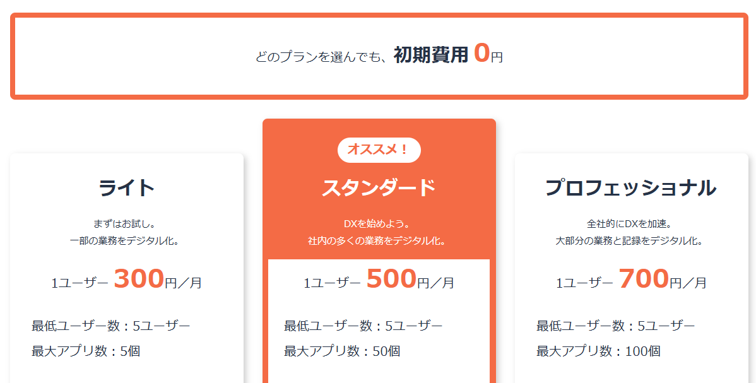756x383 pixels.
Task: Click the 全社的にDXを加速。 tagline
Action: [x=631, y=224]
